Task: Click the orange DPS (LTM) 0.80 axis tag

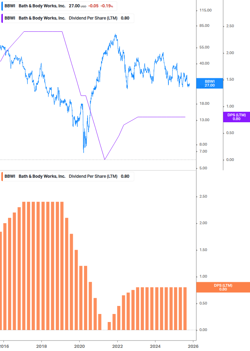Action: (223, 287)
